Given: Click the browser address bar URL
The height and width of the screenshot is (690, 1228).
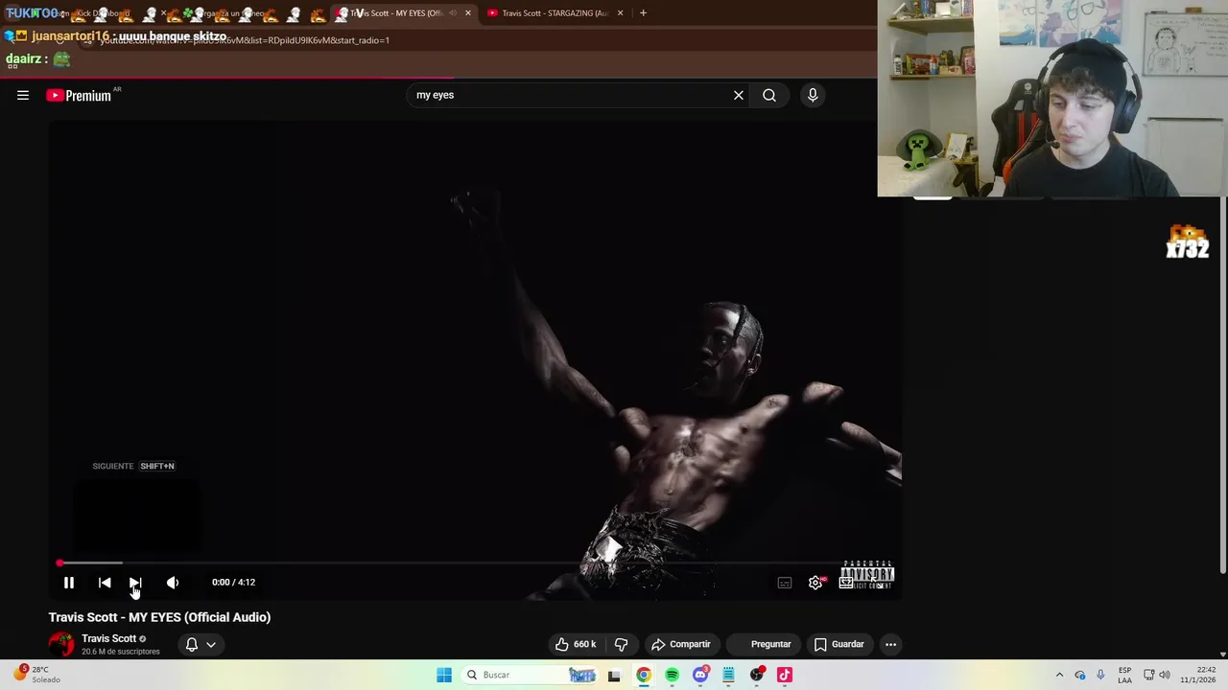Looking at the screenshot, I should click(x=245, y=40).
